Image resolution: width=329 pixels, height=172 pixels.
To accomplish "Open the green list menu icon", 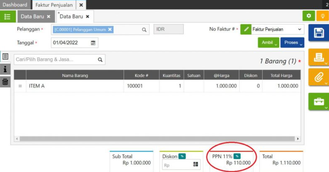I will pos(7,16).
